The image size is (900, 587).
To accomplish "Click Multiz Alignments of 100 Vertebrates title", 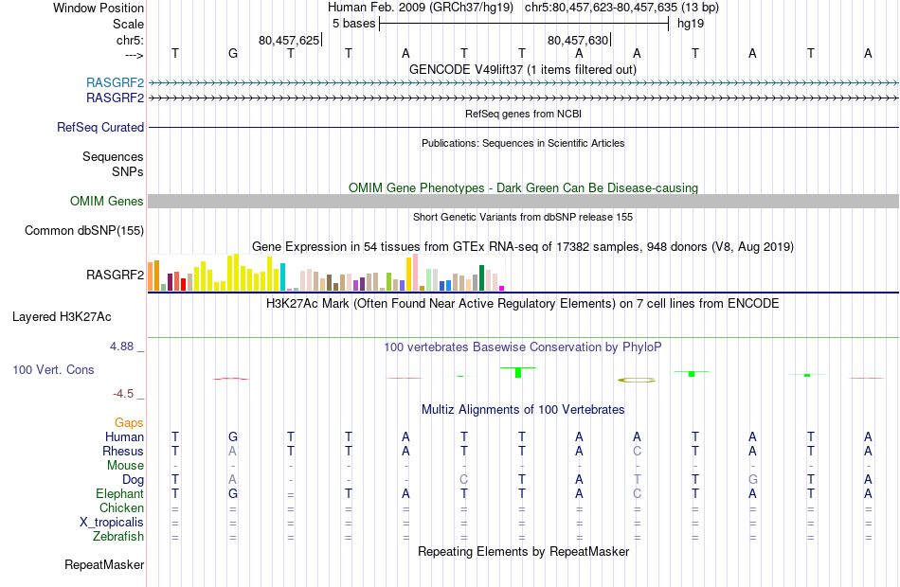I will tap(522, 409).
